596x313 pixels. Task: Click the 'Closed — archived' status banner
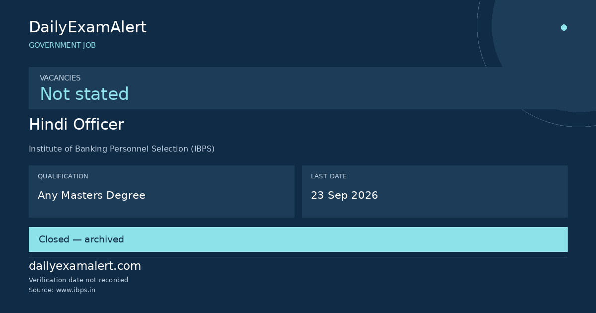(x=298, y=239)
